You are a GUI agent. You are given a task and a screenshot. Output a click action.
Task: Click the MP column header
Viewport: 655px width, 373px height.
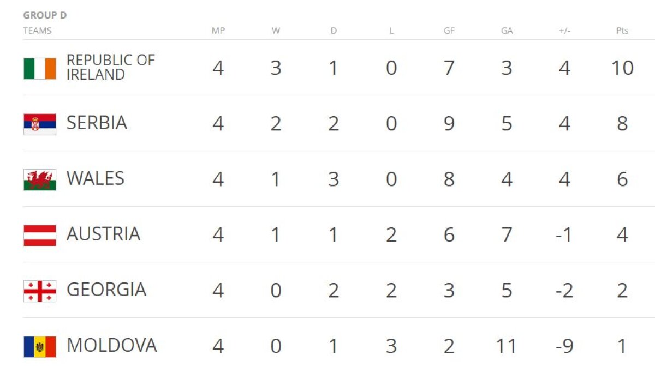pyautogui.click(x=218, y=31)
